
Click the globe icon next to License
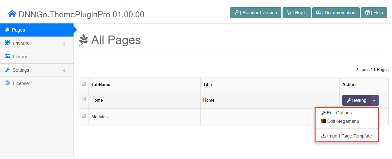tap(7, 83)
